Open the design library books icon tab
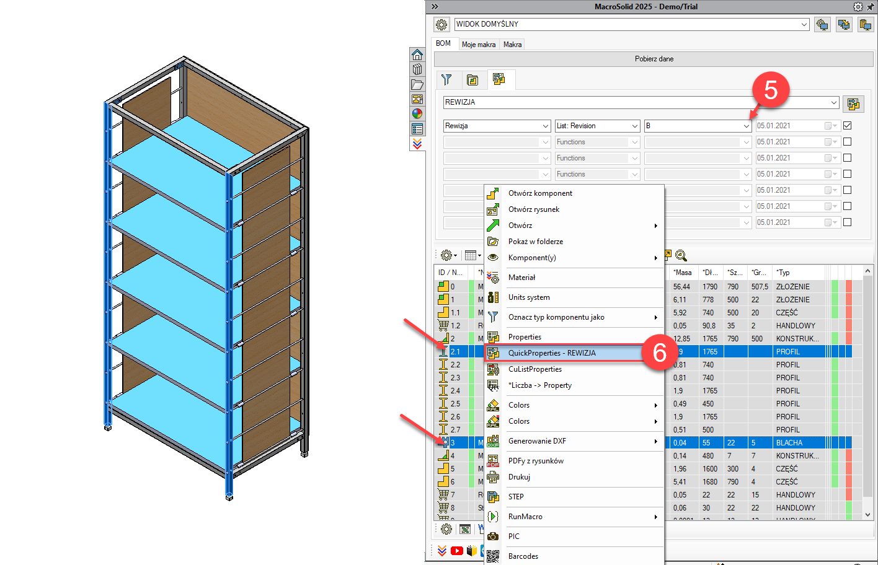The image size is (878, 565). (x=417, y=69)
